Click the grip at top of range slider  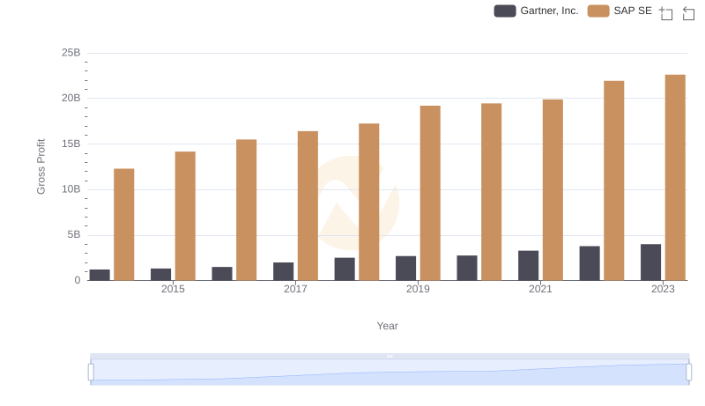pyautogui.click(x=390, y=356)
